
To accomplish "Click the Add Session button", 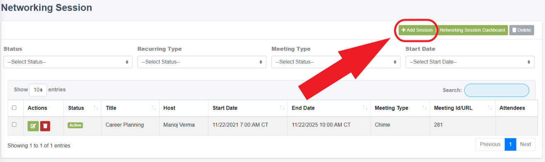I will 417,30.
